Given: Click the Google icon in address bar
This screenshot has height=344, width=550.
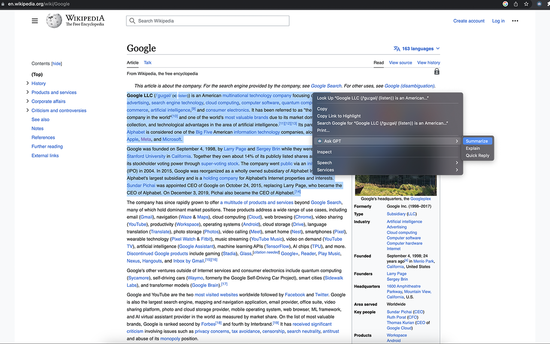Looking at the screenshot, I should pos(505,4).
